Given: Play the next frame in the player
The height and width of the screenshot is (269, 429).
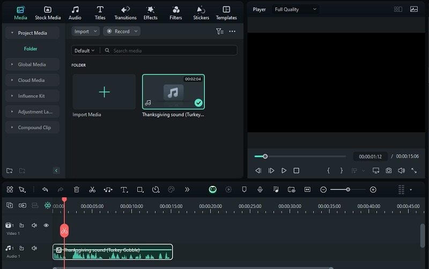Looking at the screenshot, I should (271, 170).
